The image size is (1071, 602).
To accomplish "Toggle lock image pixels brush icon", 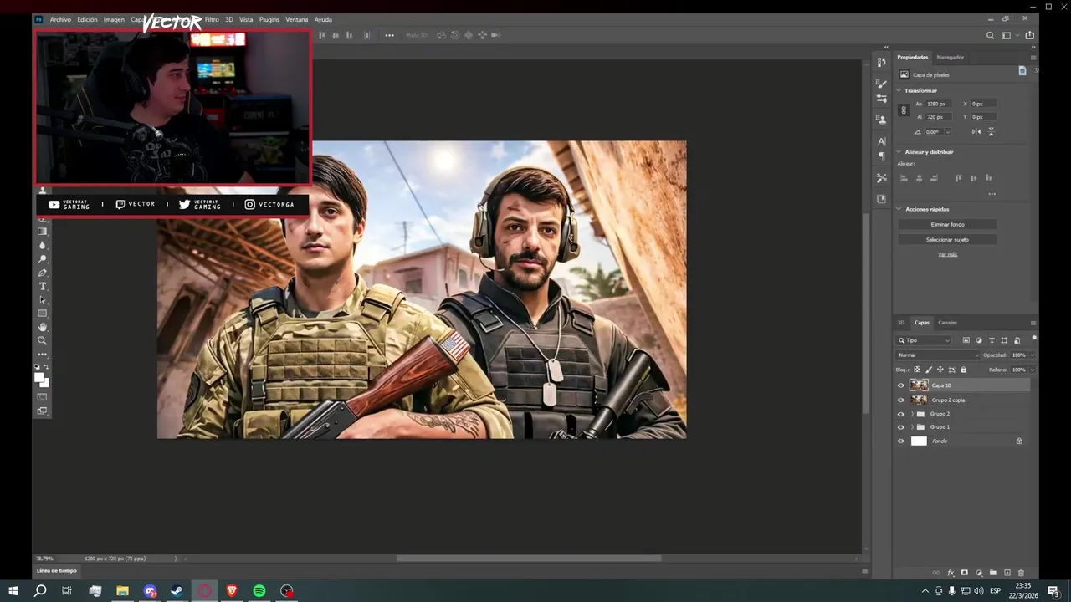I will pos(929,370).
